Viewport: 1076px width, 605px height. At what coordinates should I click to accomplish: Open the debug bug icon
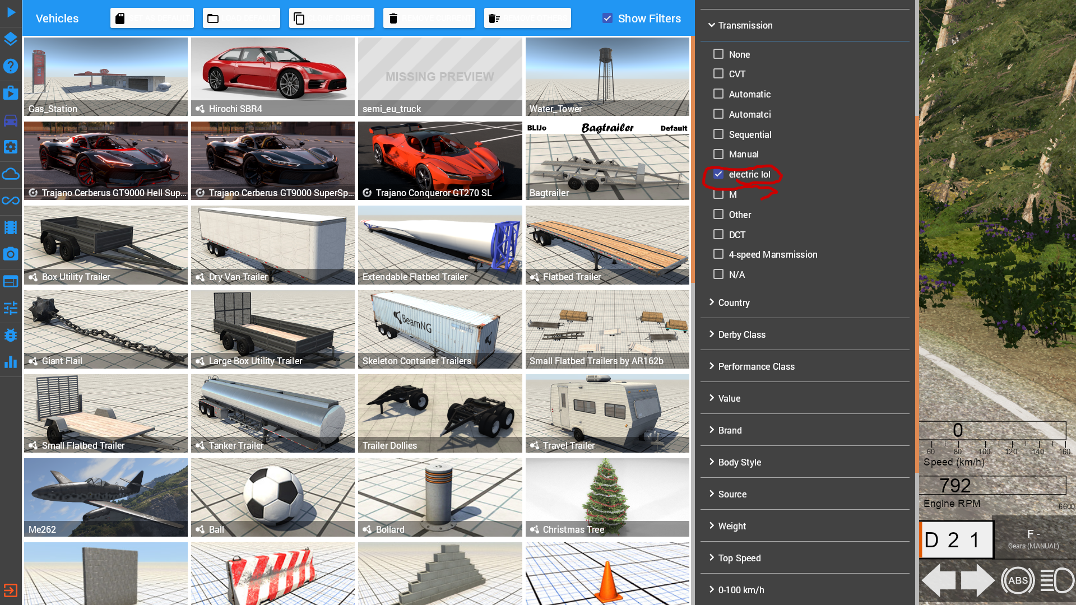[11, 335]
